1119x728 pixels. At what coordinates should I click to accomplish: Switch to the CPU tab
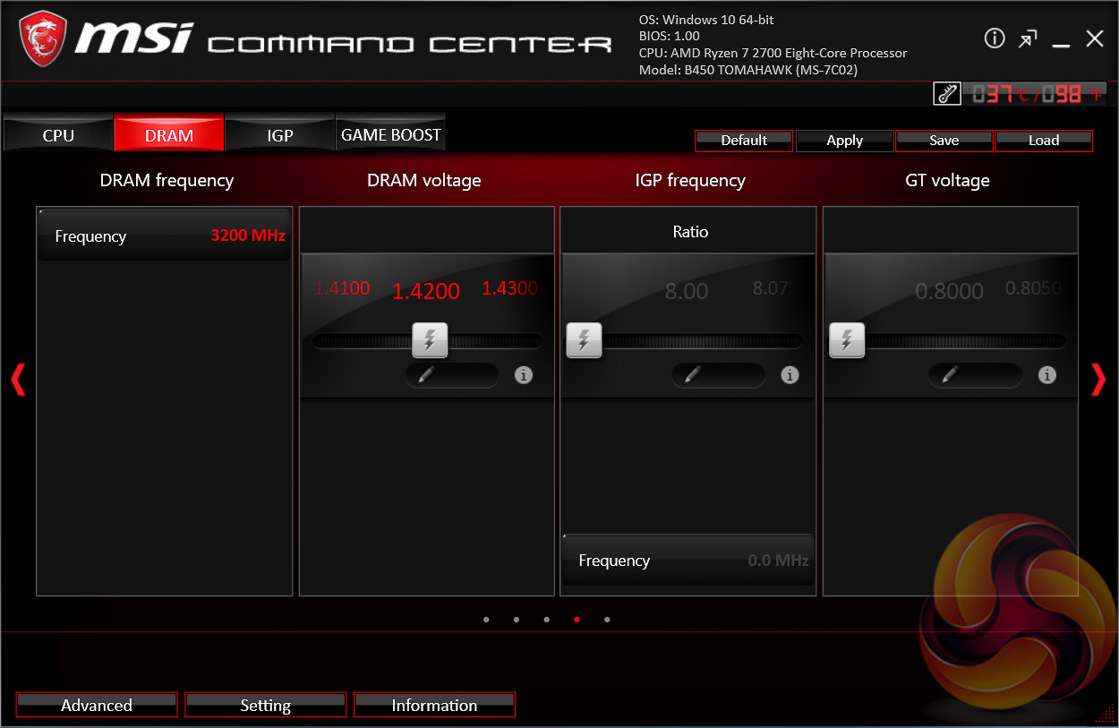click(x=58, y=133)
